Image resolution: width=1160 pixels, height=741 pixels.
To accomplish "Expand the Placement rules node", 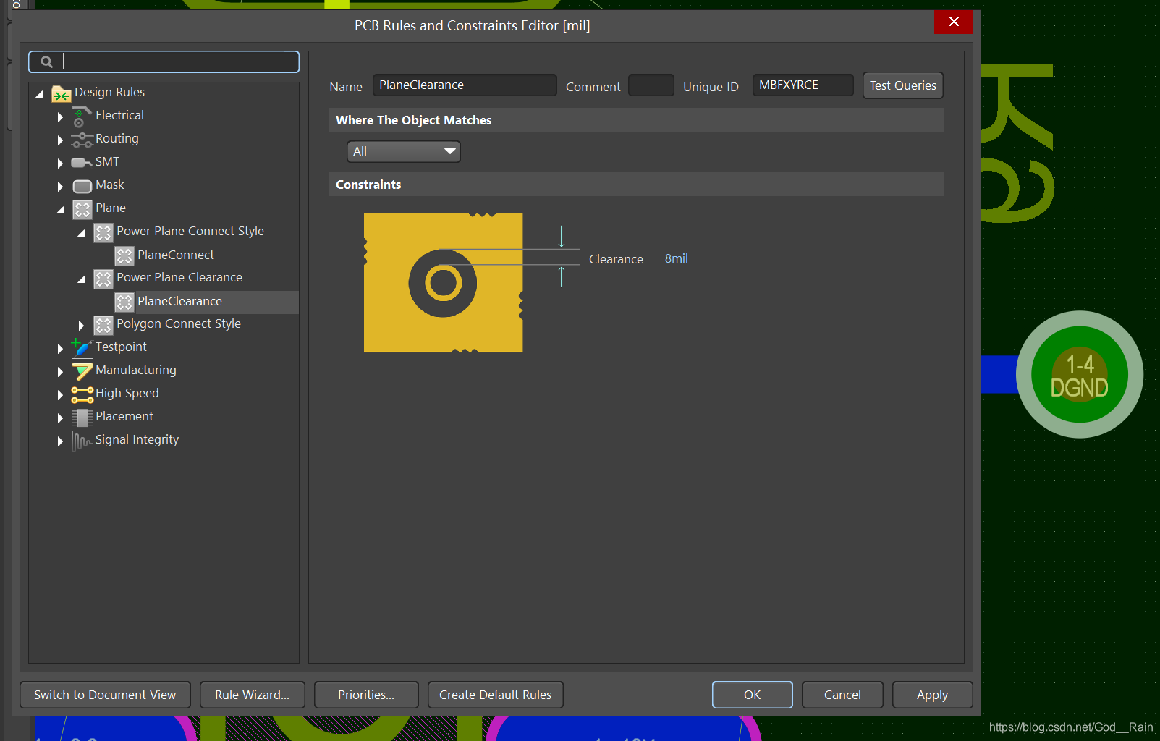I will pos(60,418).
